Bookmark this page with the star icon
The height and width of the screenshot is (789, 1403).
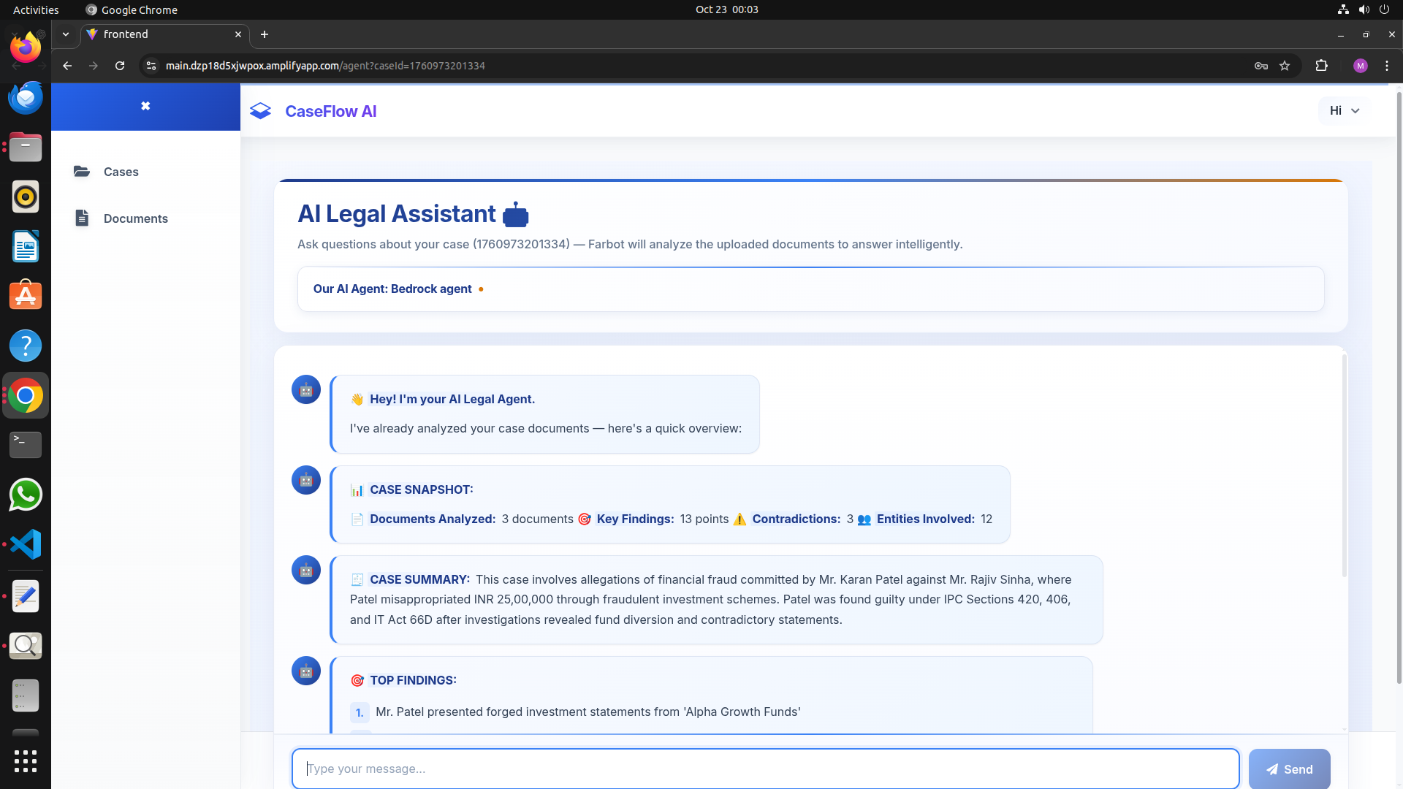[x=1285, y=66]
